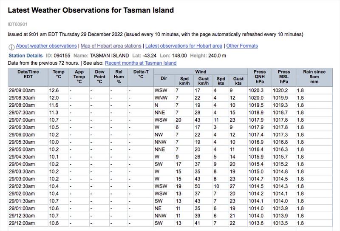Select QNH pressure 1015.4 cell
Viewport: 340px width, 231px height.
pos(260,164)
